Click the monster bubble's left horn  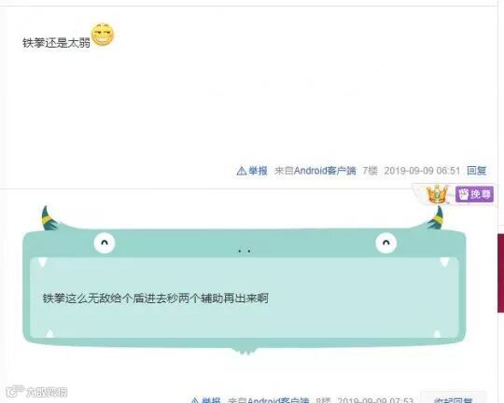tap(49, 218)
